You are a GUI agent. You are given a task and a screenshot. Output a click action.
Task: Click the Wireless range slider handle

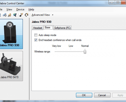click(x=85, y=52)
